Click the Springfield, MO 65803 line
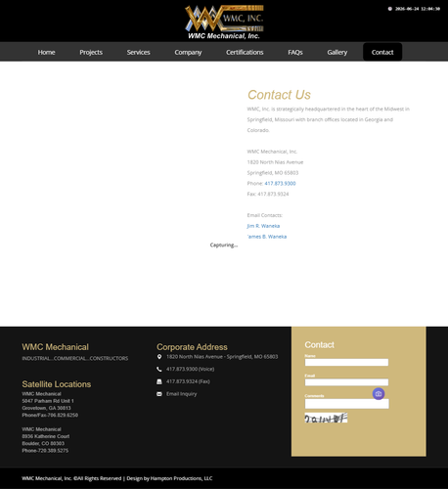The width and height of the screenshot is (448, 489). tap(273, 173)
